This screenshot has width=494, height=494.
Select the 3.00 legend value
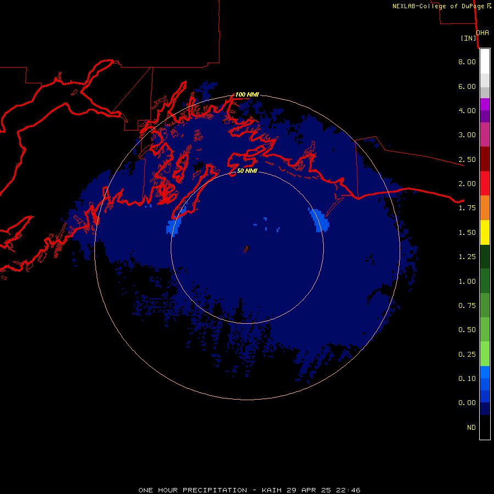tap(467, 135)
